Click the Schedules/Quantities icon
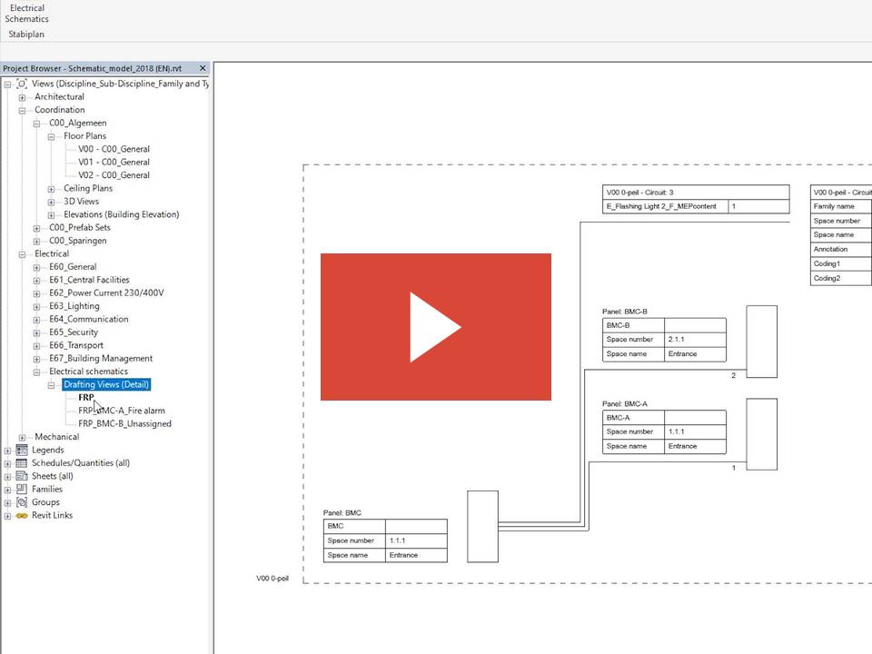The image size is (872, 654). [x=22, y=462]
